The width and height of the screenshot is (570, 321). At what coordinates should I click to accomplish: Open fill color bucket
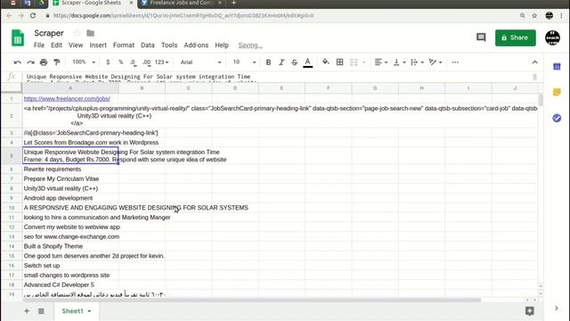point(326,62)
